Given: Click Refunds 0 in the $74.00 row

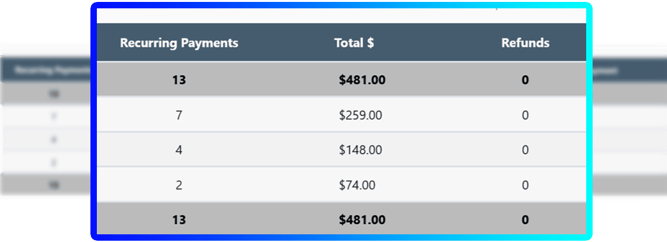Looking at the screenshot, I should 525,185.
